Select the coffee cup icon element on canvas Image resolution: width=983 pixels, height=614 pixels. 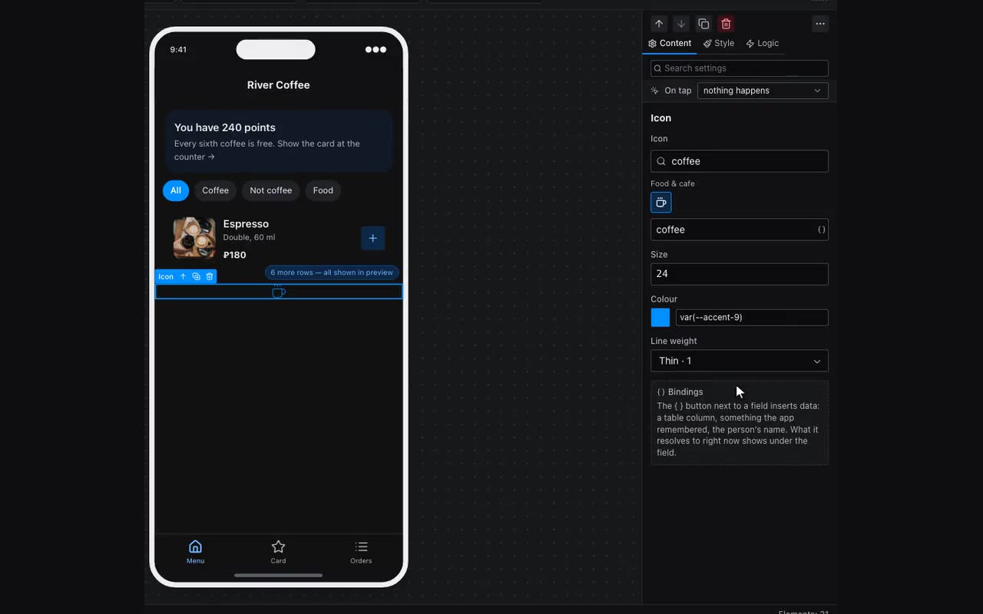point(279,292)
